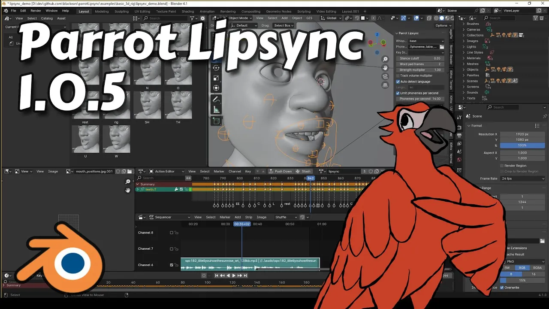Select the Add Cube tool

(216, 121)
